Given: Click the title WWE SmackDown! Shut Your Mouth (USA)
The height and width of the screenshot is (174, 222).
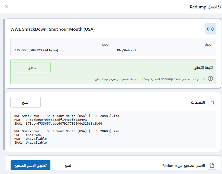Looking at the screenshot, I should [x=53, y=29].
